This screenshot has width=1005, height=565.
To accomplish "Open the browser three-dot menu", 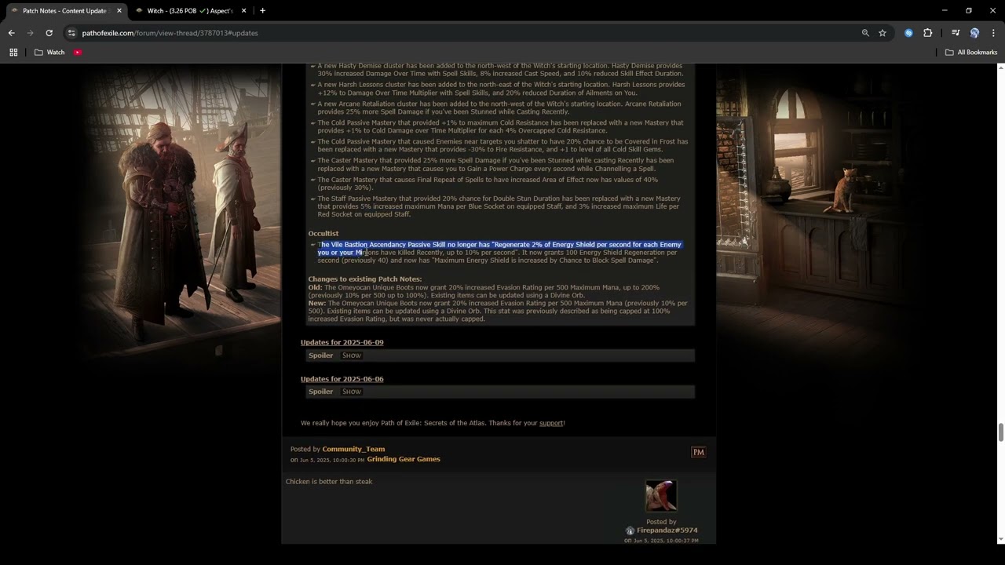I will (993, 33).
